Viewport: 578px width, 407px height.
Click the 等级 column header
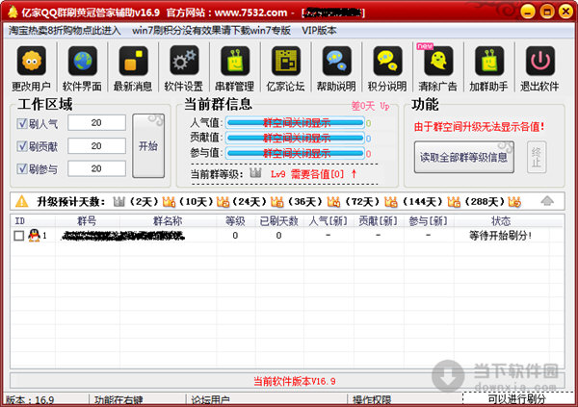tap(236, 221)
